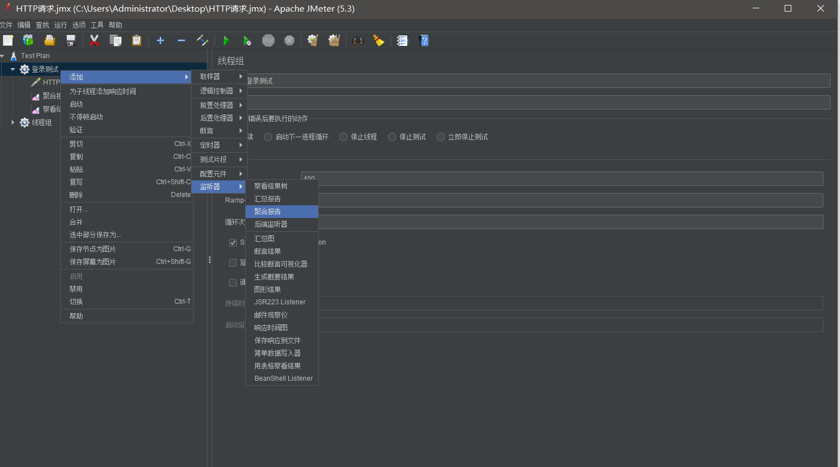Choose 汇总报告 listener
This screenshot has width=840, height=467.
(282, 199)
